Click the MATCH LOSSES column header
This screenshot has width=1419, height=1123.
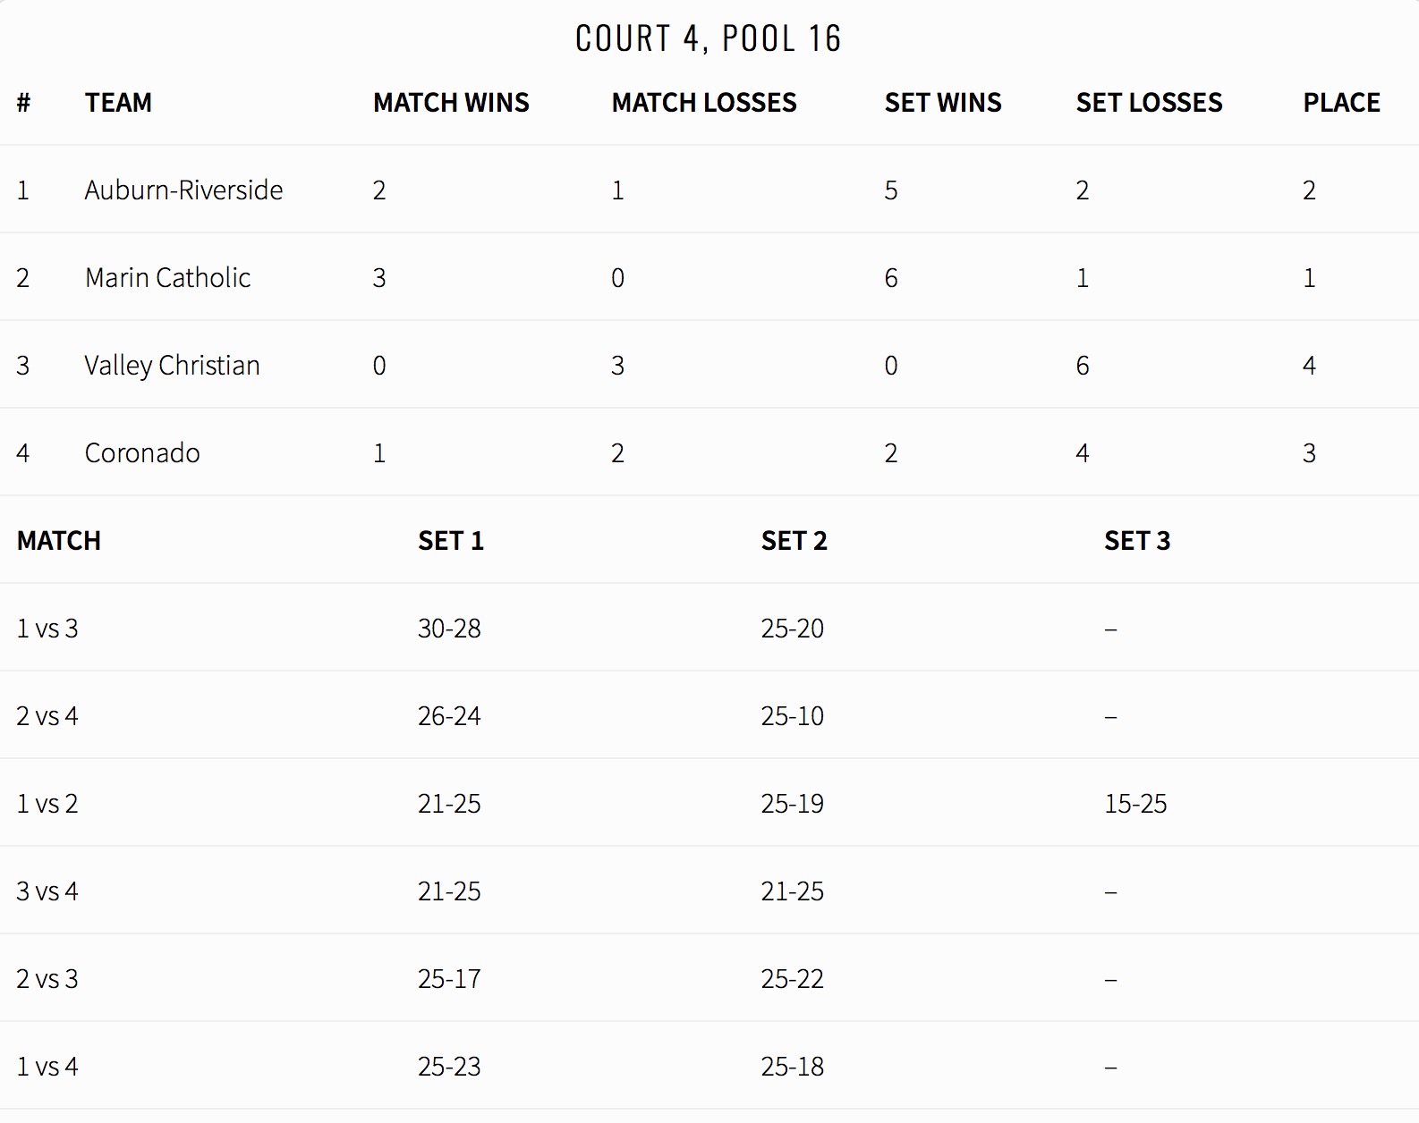[x=704, y=103]
